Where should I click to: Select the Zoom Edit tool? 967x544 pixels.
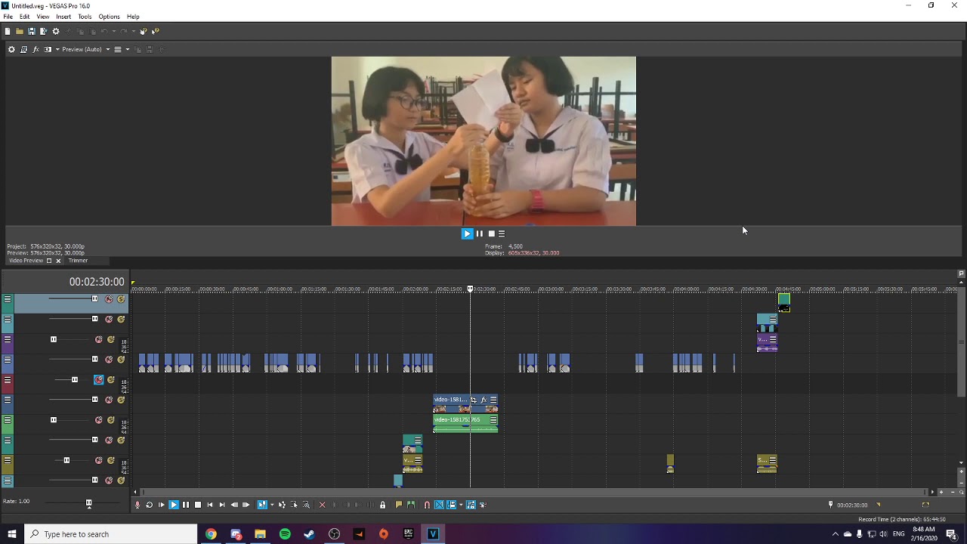point(306,505)
